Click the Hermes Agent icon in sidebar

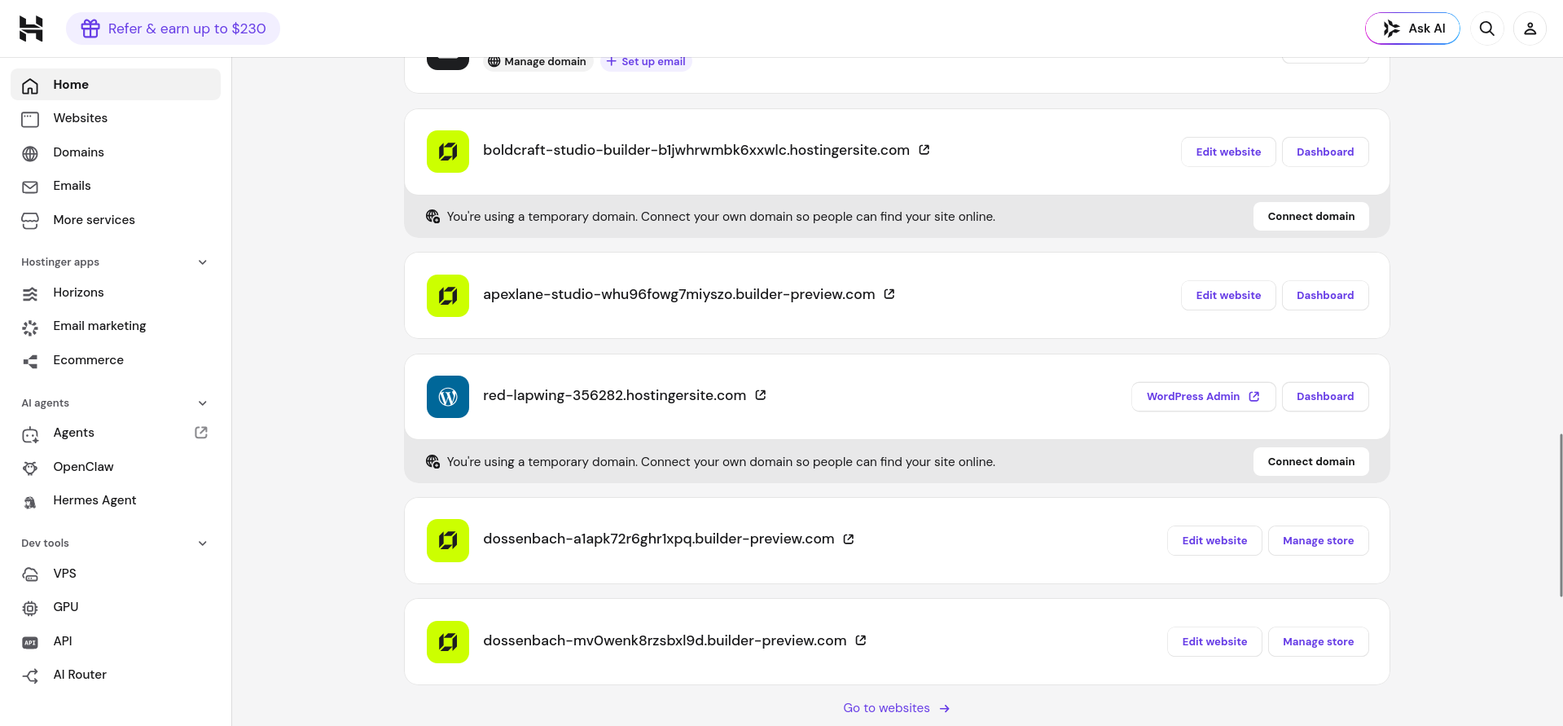point(30,502)
